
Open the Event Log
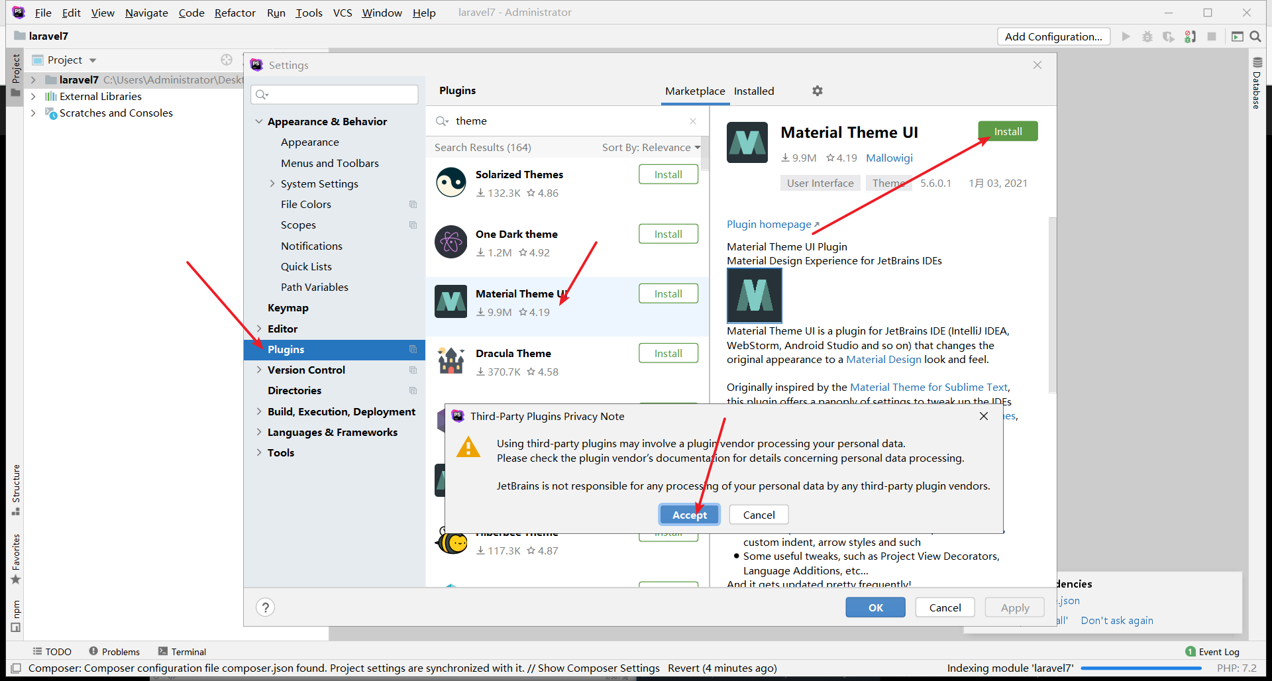pos(1212,652)
